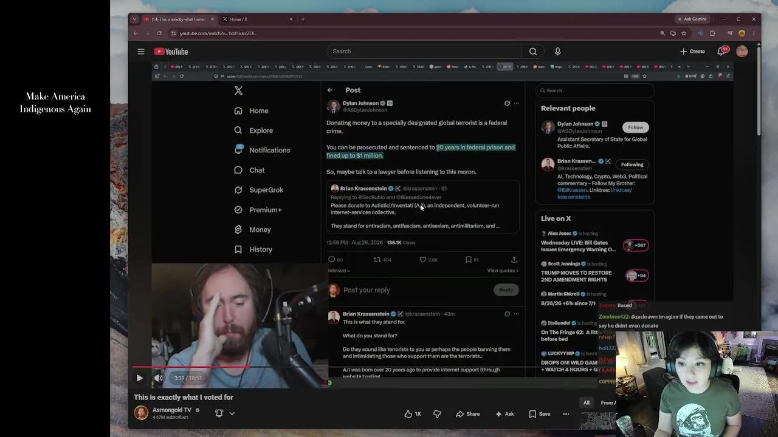The width and height of the screenshot is (778, 437).
Task: Play the YouTube video
Action: point(139,378)
